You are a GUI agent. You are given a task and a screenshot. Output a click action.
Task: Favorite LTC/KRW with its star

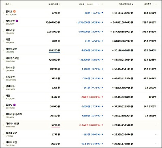point(3,50)
